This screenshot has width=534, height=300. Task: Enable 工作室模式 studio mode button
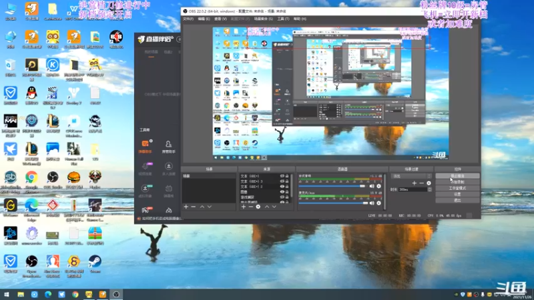click(457, 188)
